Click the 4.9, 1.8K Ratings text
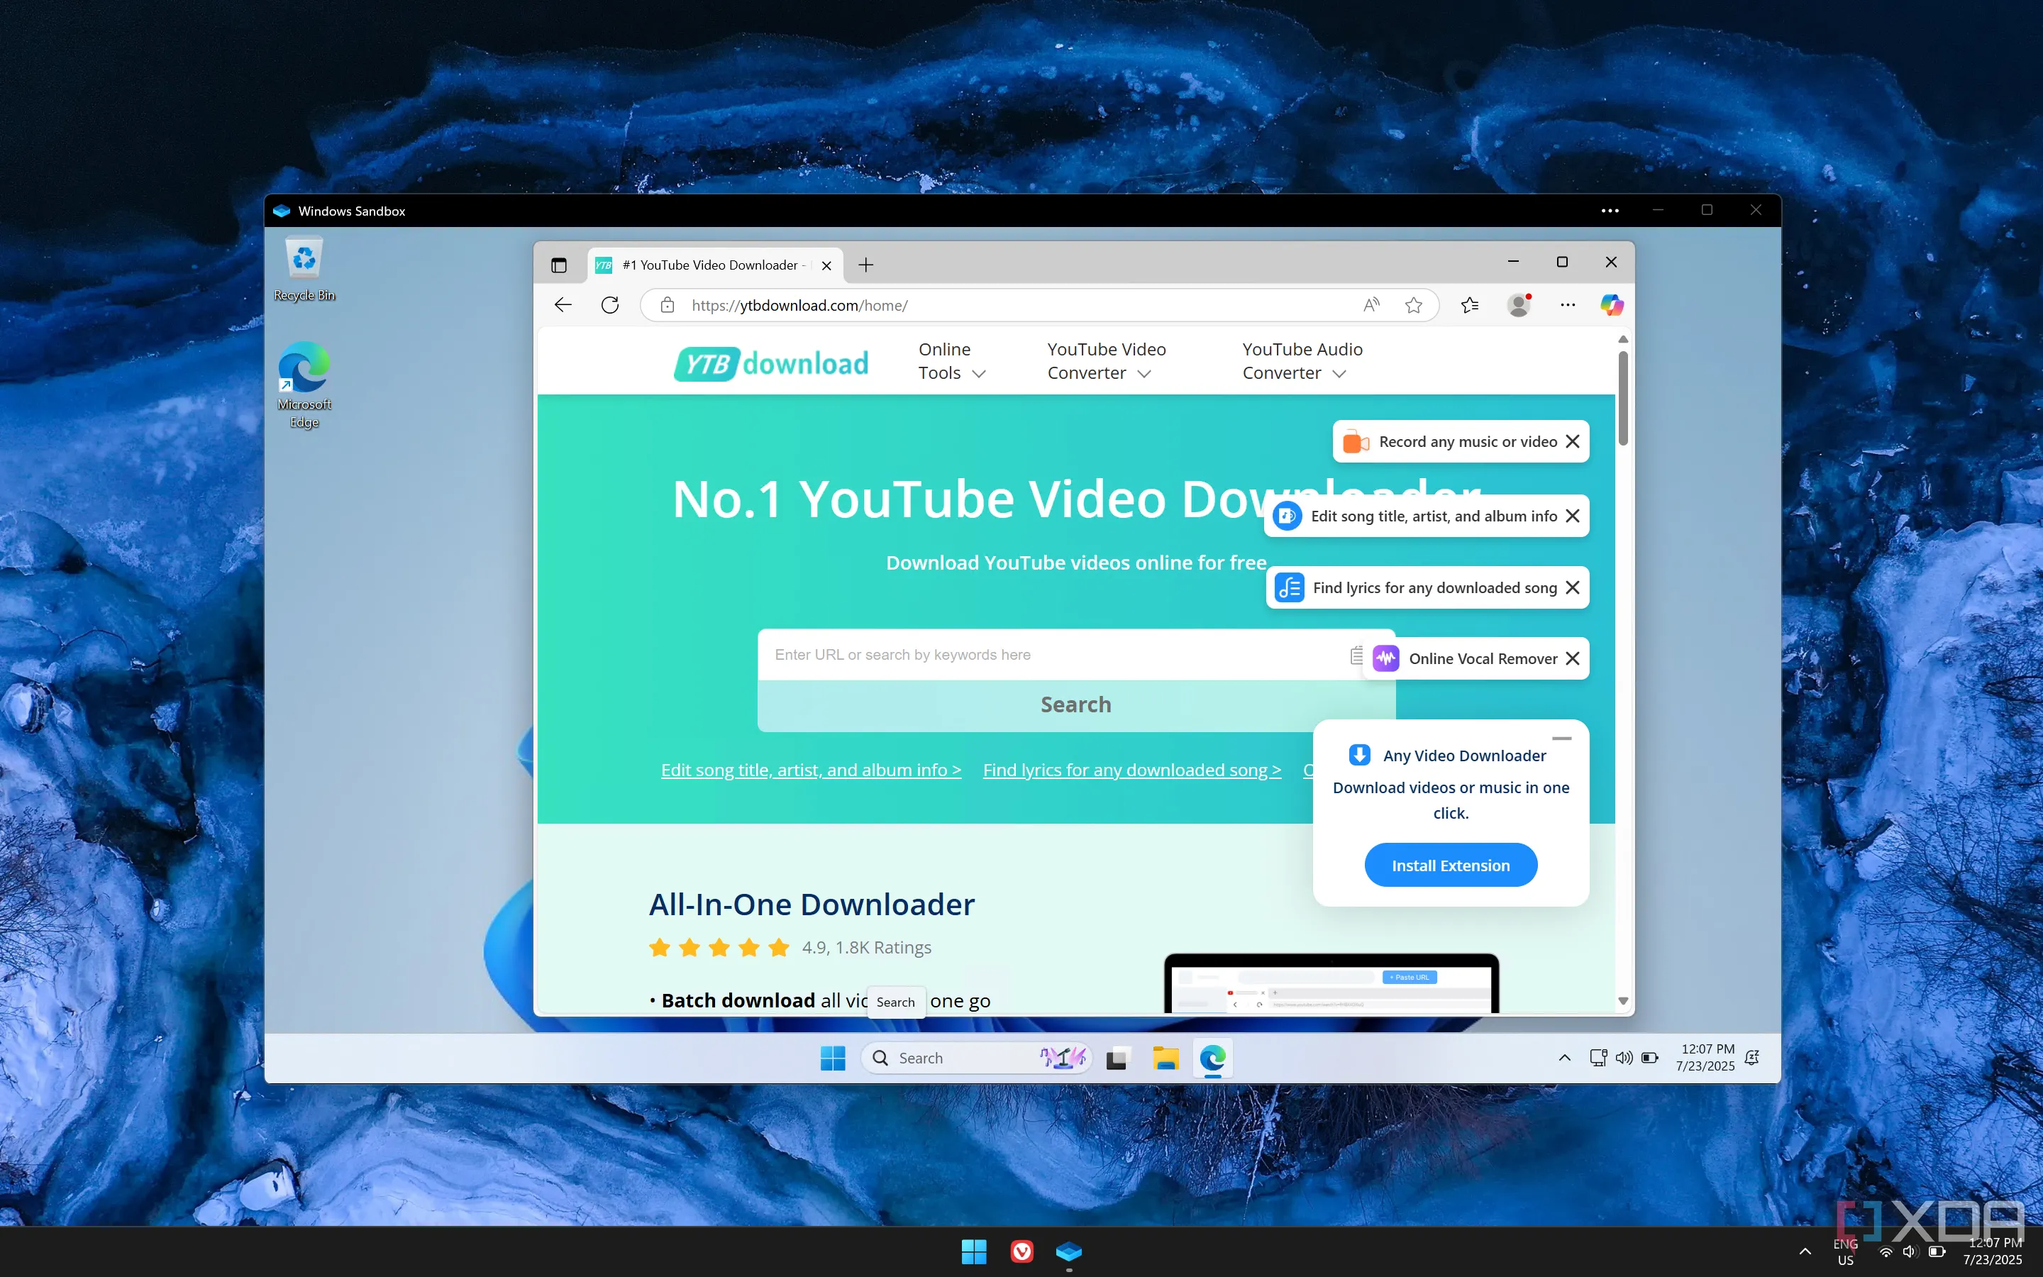This screenshot has height=1277, width=2043. click(x=866, y=948)
